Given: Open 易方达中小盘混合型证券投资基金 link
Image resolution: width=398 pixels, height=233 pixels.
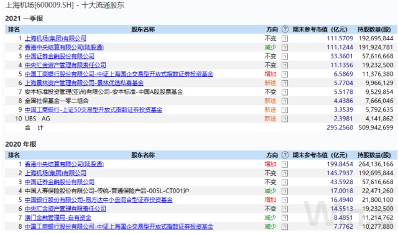Looking at the screenshot, I should click(x=98, y=200).
